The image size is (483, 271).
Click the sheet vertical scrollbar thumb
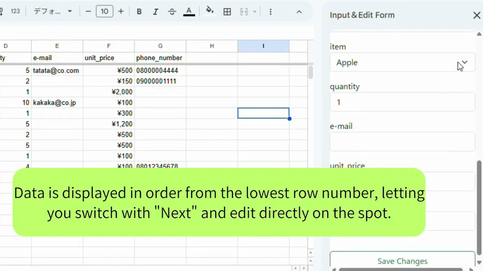pos(311,72)
